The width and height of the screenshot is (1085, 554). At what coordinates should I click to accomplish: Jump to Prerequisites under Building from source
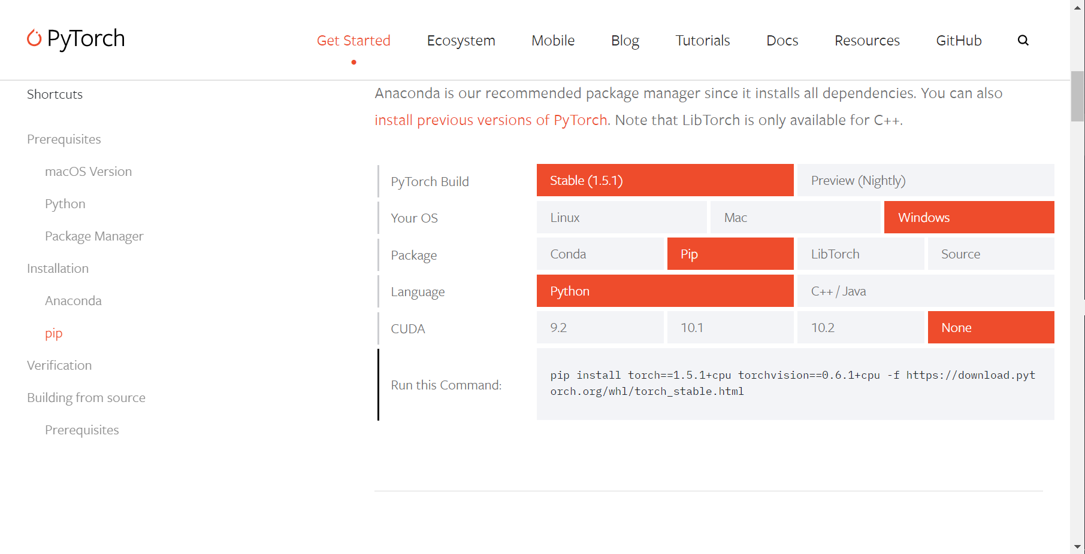pyautogui.click(x=82, y=430)
